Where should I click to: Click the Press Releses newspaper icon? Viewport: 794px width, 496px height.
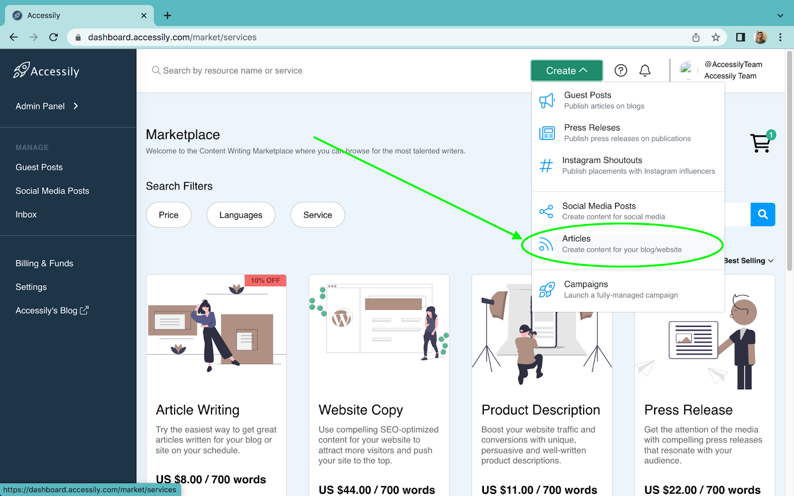coord(547,133)
